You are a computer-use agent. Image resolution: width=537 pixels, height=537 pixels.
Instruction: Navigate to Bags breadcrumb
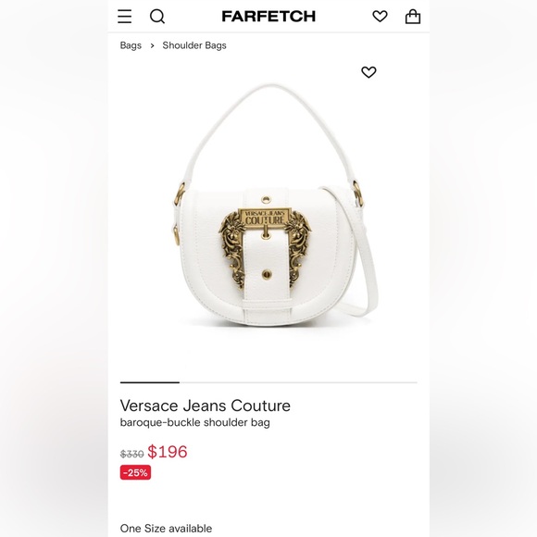(x=131, y=45)
